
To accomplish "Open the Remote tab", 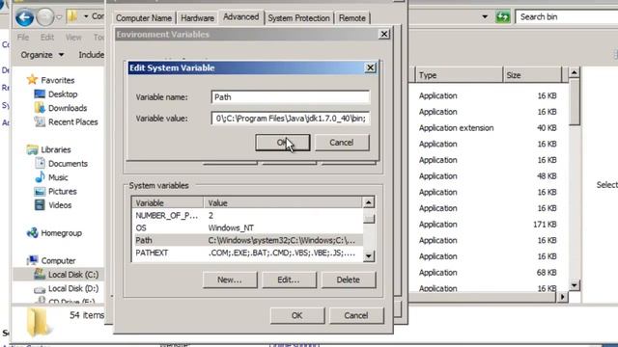I will click(x=351, y=18).
